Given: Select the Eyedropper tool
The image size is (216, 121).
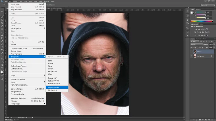Looking at the screenshot, I should (x=2, y=26).
